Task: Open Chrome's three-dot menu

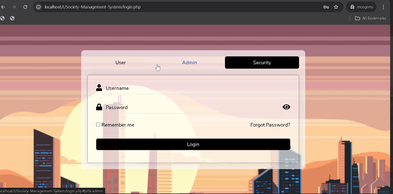Action: [383, 7]
